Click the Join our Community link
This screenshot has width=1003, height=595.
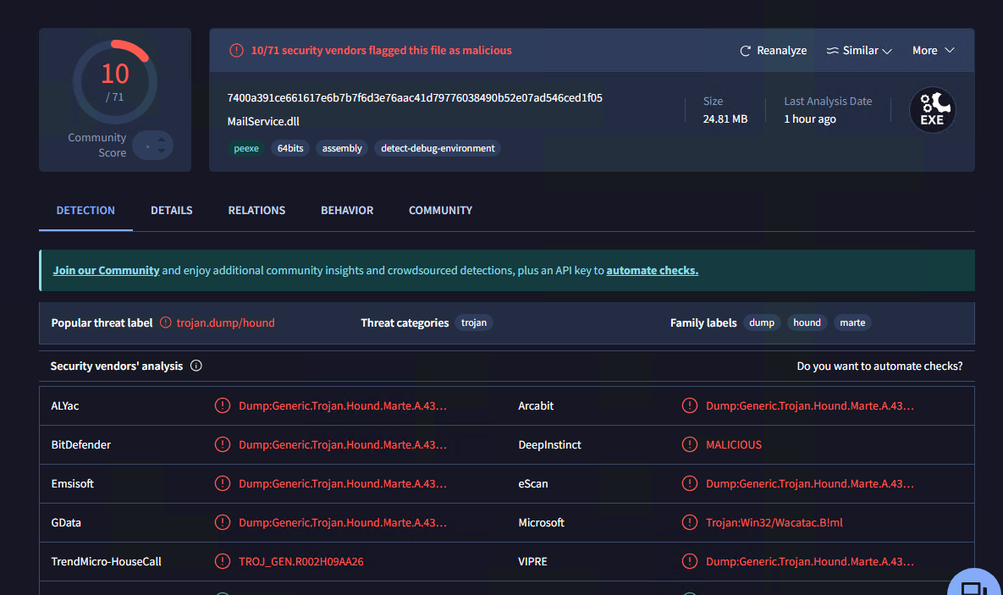click(x=106, y=271)
